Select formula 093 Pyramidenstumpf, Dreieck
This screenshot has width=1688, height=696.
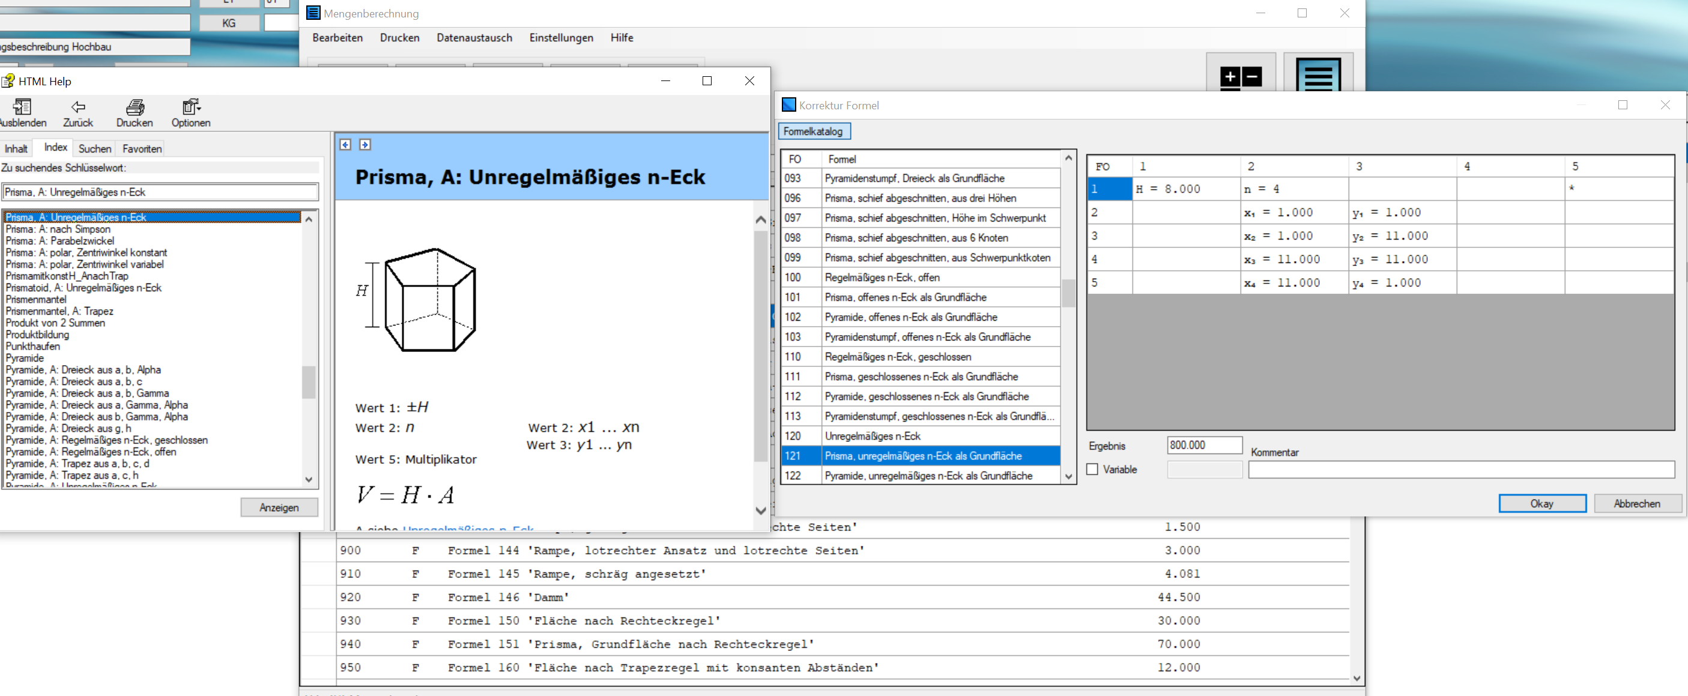coord(921,178)
